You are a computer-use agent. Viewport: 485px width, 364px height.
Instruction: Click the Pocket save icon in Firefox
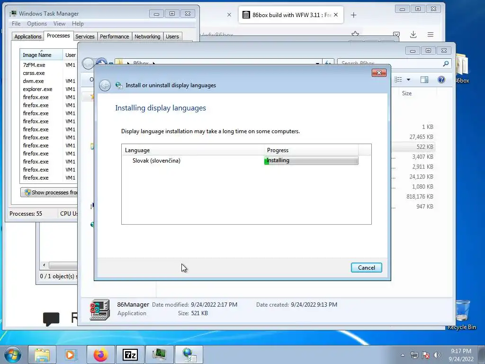click(x=396, y=34)
